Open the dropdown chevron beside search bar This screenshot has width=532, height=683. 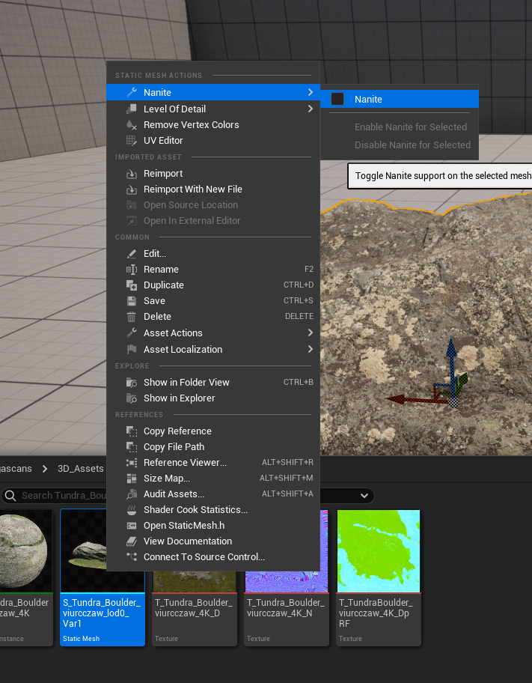click(x=364, y=496)
